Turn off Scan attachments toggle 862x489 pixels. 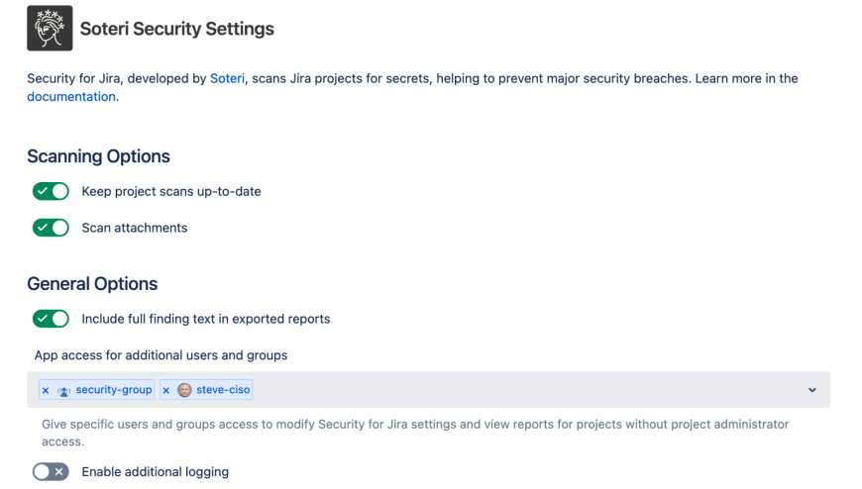pos(51,228)
